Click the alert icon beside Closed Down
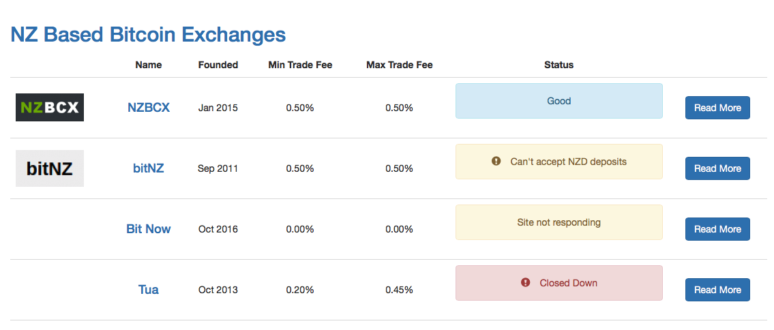 click(x=525, y=282)
